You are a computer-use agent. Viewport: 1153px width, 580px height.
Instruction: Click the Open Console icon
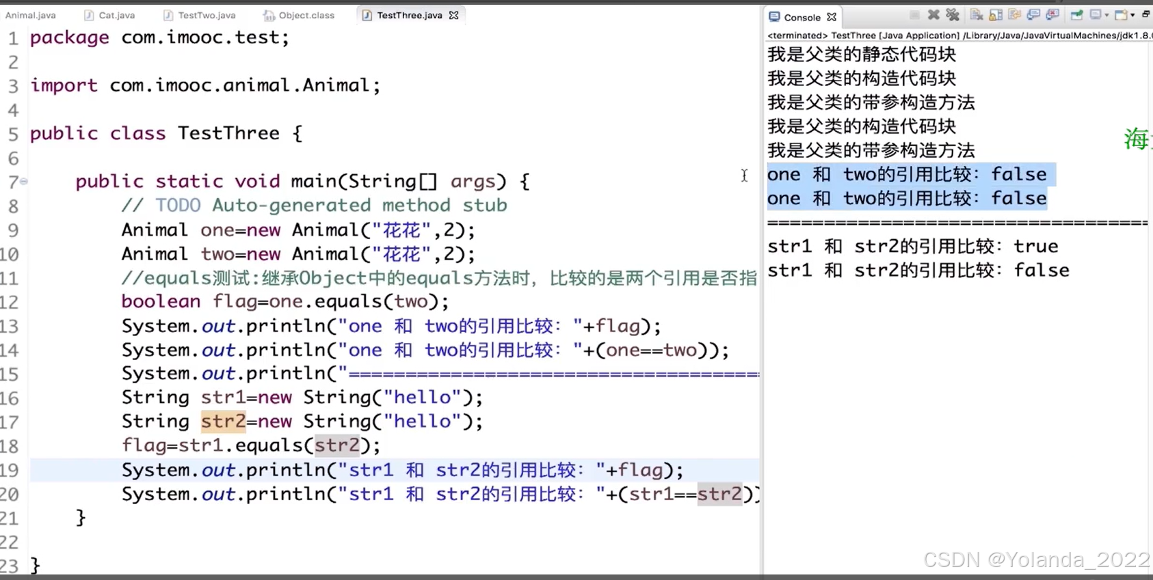(x=1121, y=14)
